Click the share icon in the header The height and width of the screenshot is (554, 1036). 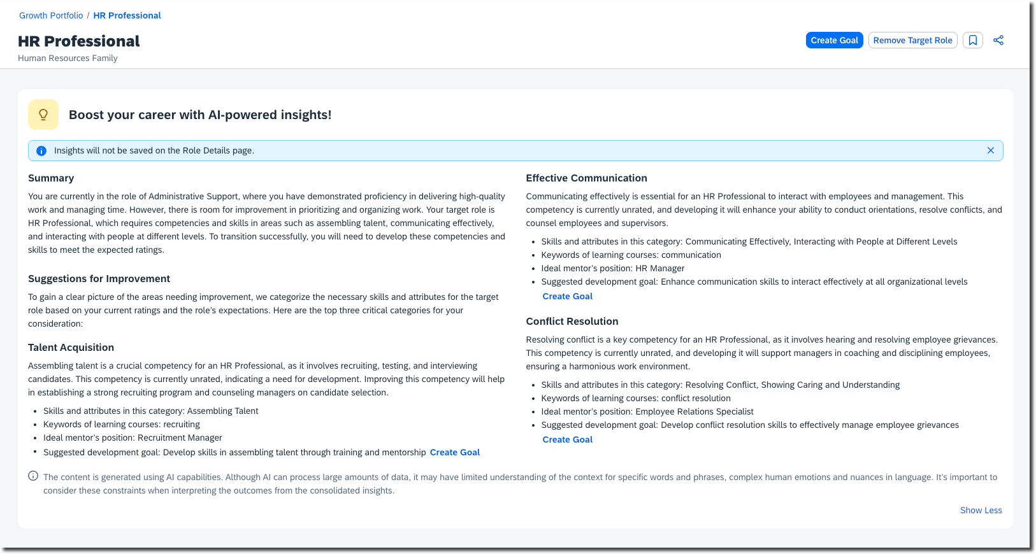pos(998,40)
